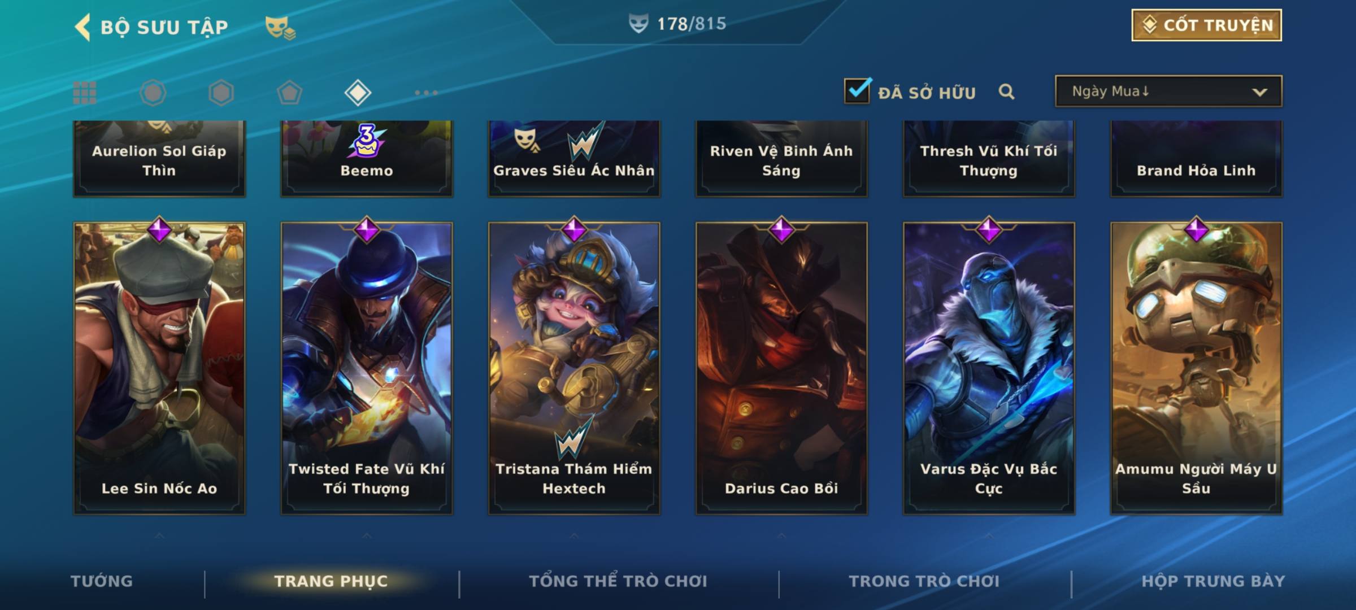Select the all-rarities grid filter icon
Screen dimensions: 1356x610
(85, 93)
